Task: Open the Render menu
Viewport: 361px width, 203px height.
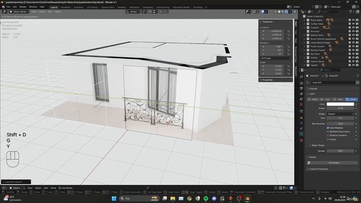Action: pos(23,7)
